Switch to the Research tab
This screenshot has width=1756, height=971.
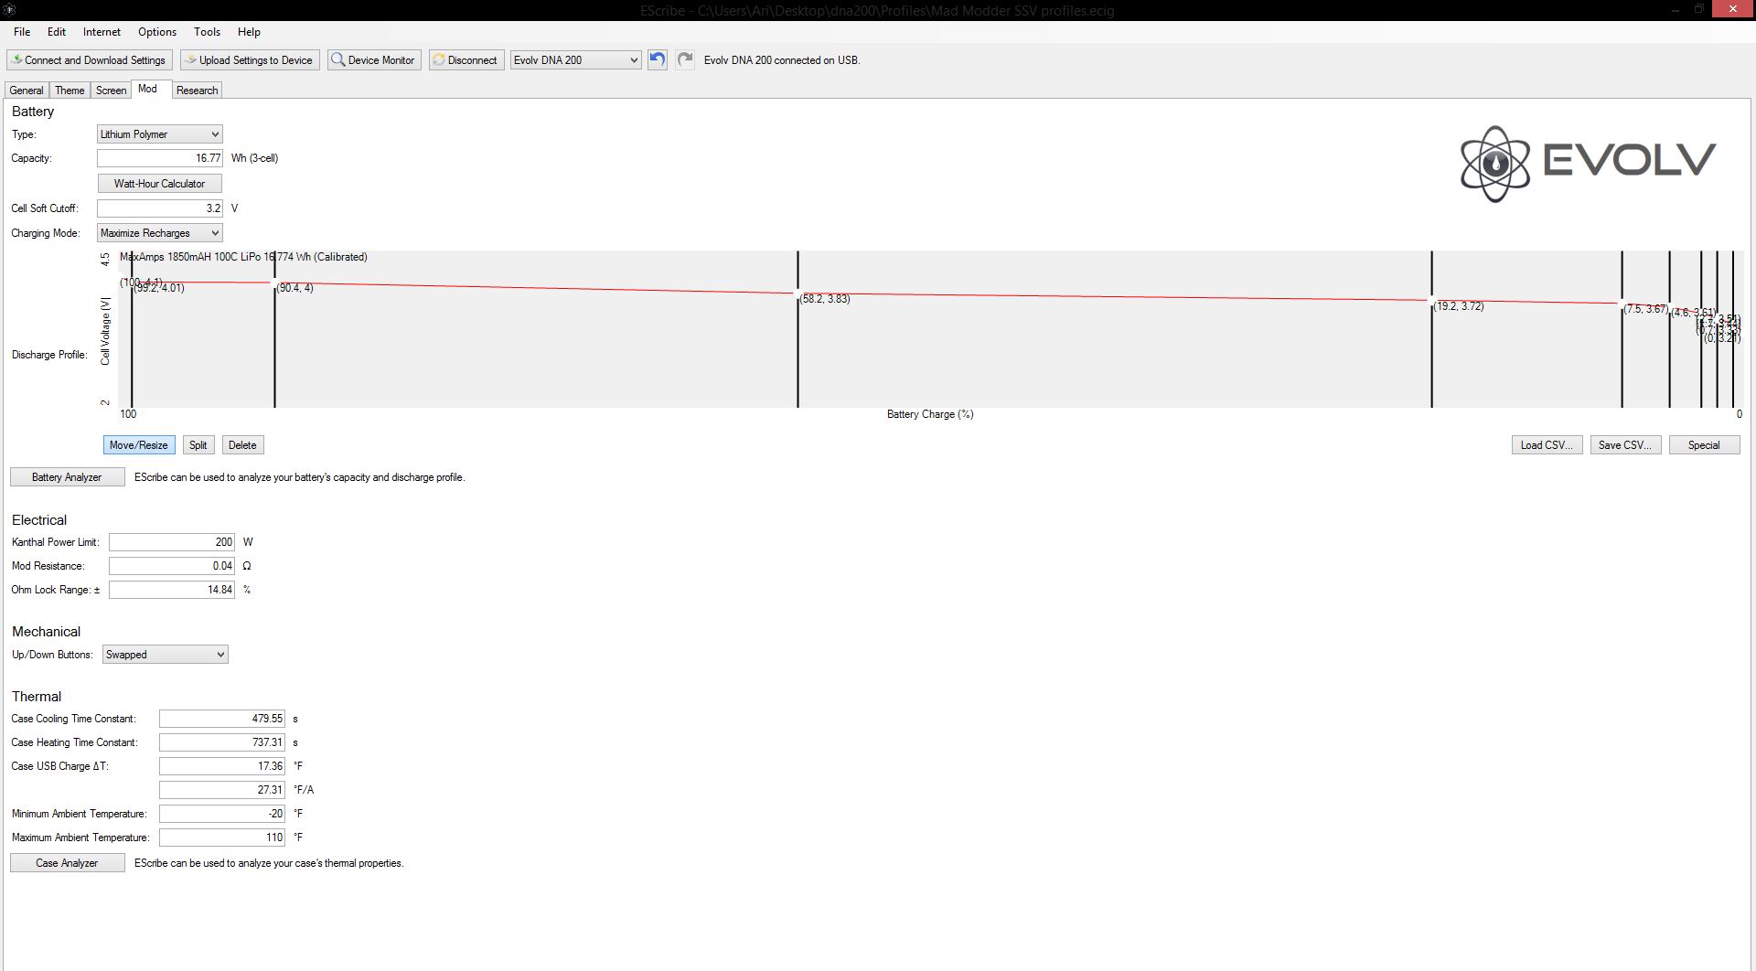pos(197,91)
